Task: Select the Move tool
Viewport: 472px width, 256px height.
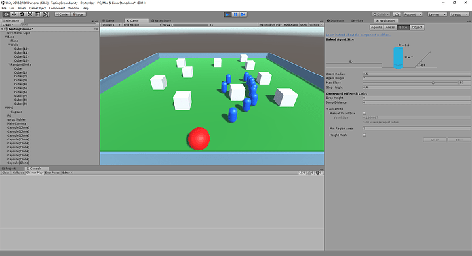Action: click(14, 14)
